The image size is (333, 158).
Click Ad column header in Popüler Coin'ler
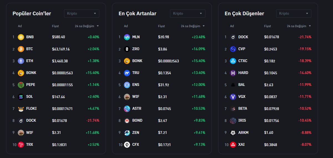pyautogui.click(x=20, y=26)
